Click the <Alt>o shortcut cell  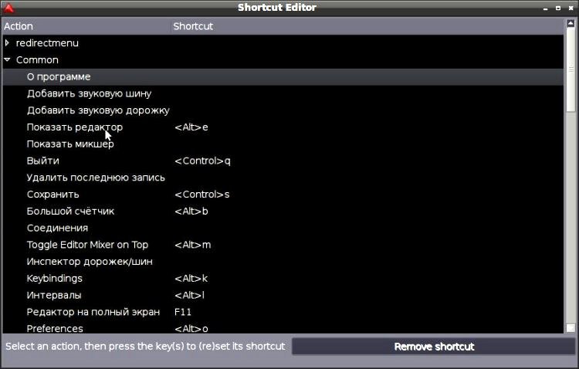[x=191, y=329]
